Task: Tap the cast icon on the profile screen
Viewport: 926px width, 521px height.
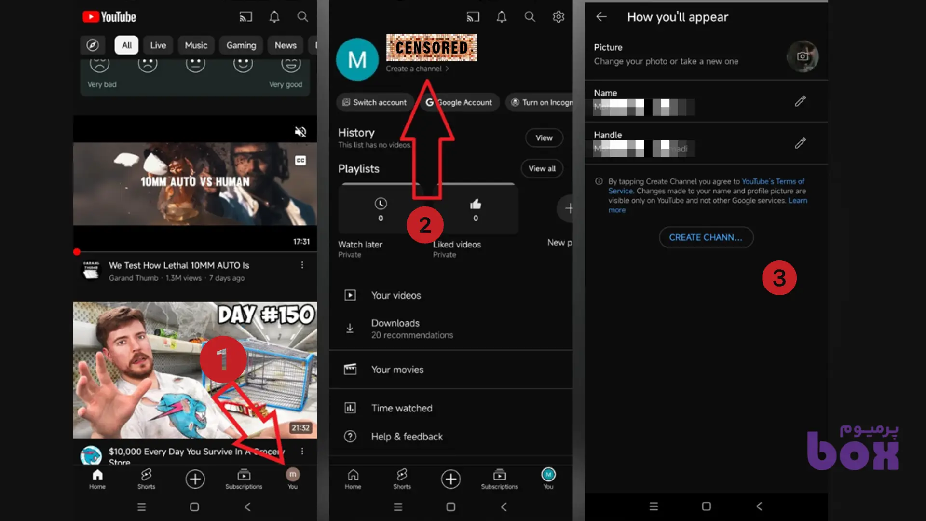Action: 473,17
